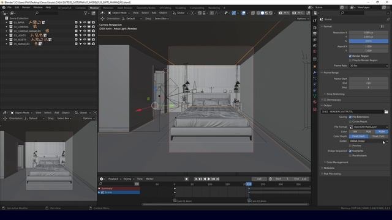Select rendered viewport shading mode
This screenshot has width=392, height=220.
[x=271, y=13]
